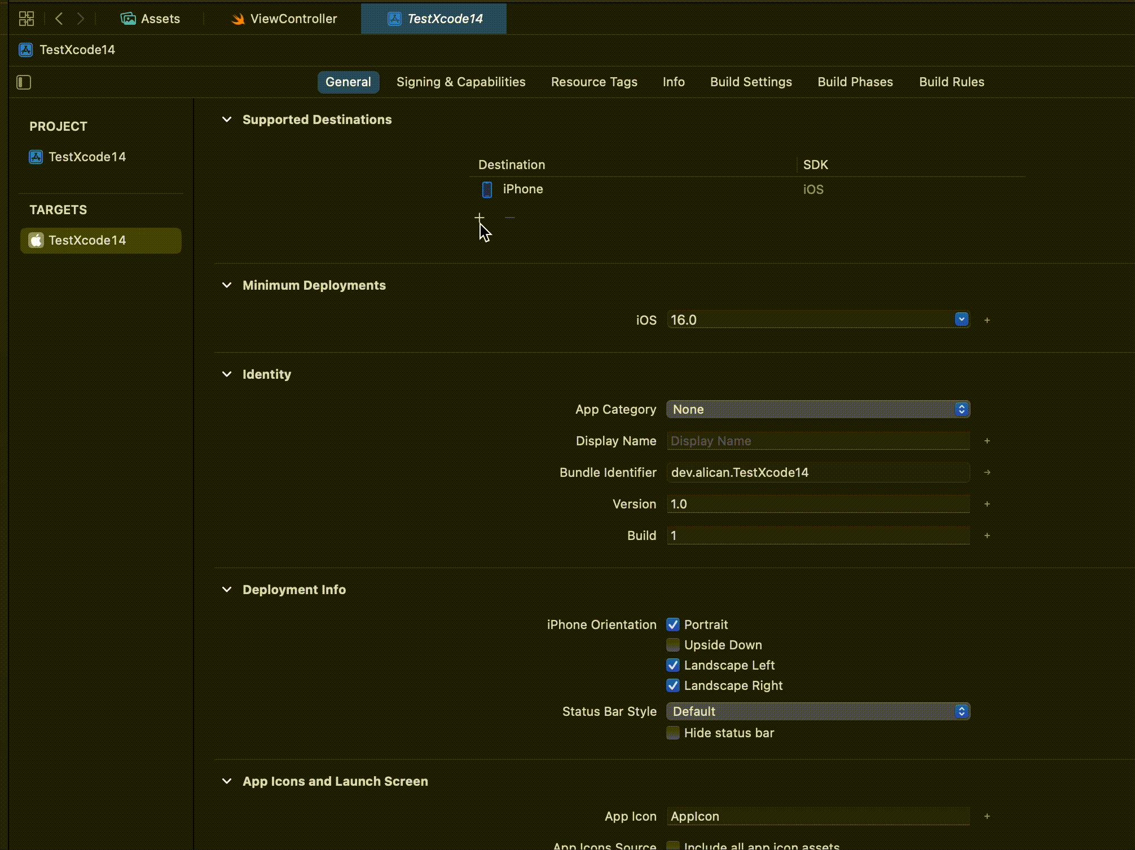This screenshot has width=1135, height=850.
Task: Click the Bundle Identifier field
Action: tap(819, 472)
